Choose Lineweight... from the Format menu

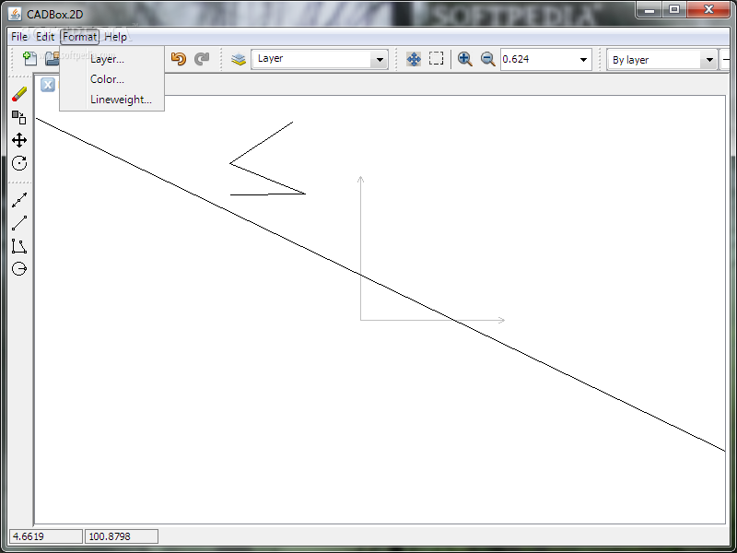[x=111, y=100]
